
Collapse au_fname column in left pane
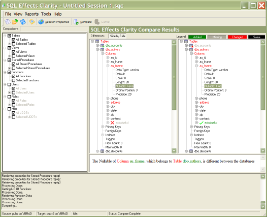point(108,66)
